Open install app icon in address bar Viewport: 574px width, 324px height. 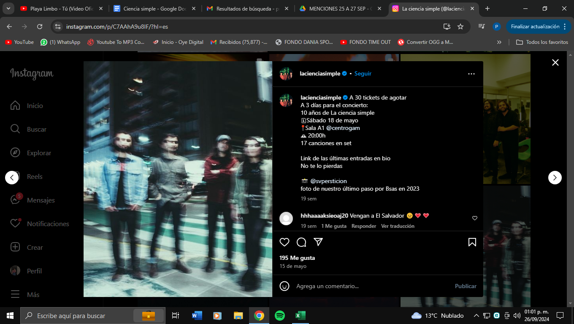pyautogui.click(x=447, y=27)
